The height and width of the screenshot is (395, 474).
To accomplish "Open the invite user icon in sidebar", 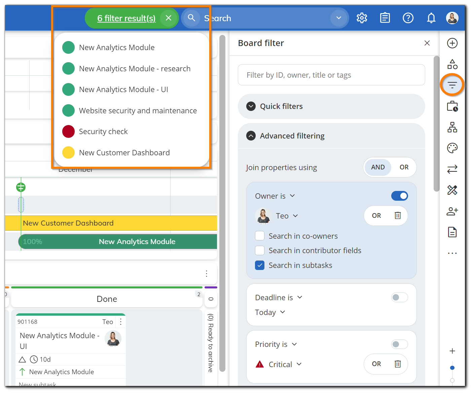I will (x=452, y=211).
